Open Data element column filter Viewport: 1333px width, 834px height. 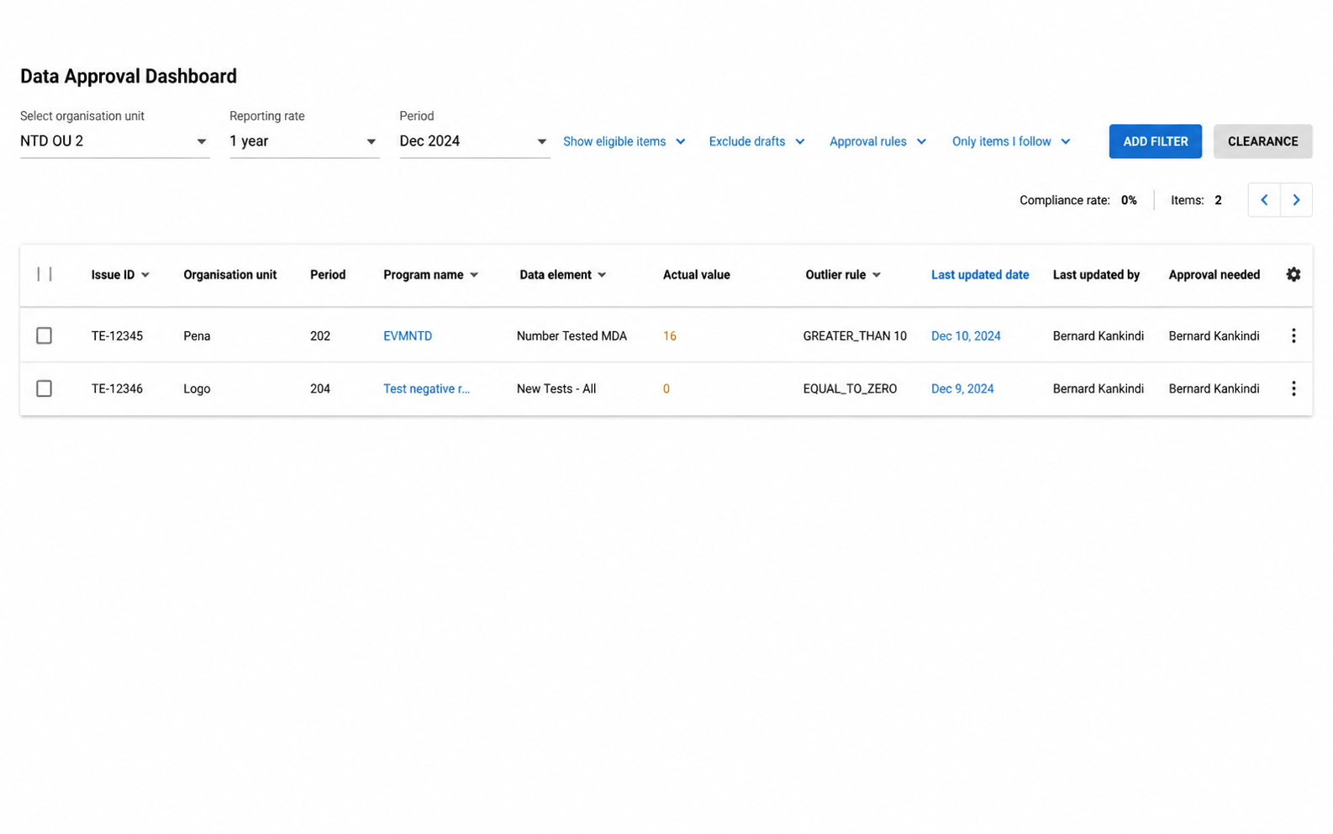602,275
